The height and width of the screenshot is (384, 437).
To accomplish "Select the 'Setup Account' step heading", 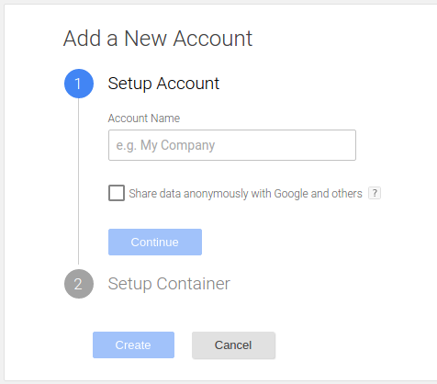I will 163,84.
